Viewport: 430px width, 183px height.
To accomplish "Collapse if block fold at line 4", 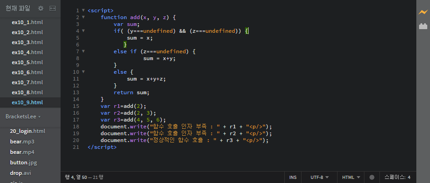I will (x=83, y=31).
